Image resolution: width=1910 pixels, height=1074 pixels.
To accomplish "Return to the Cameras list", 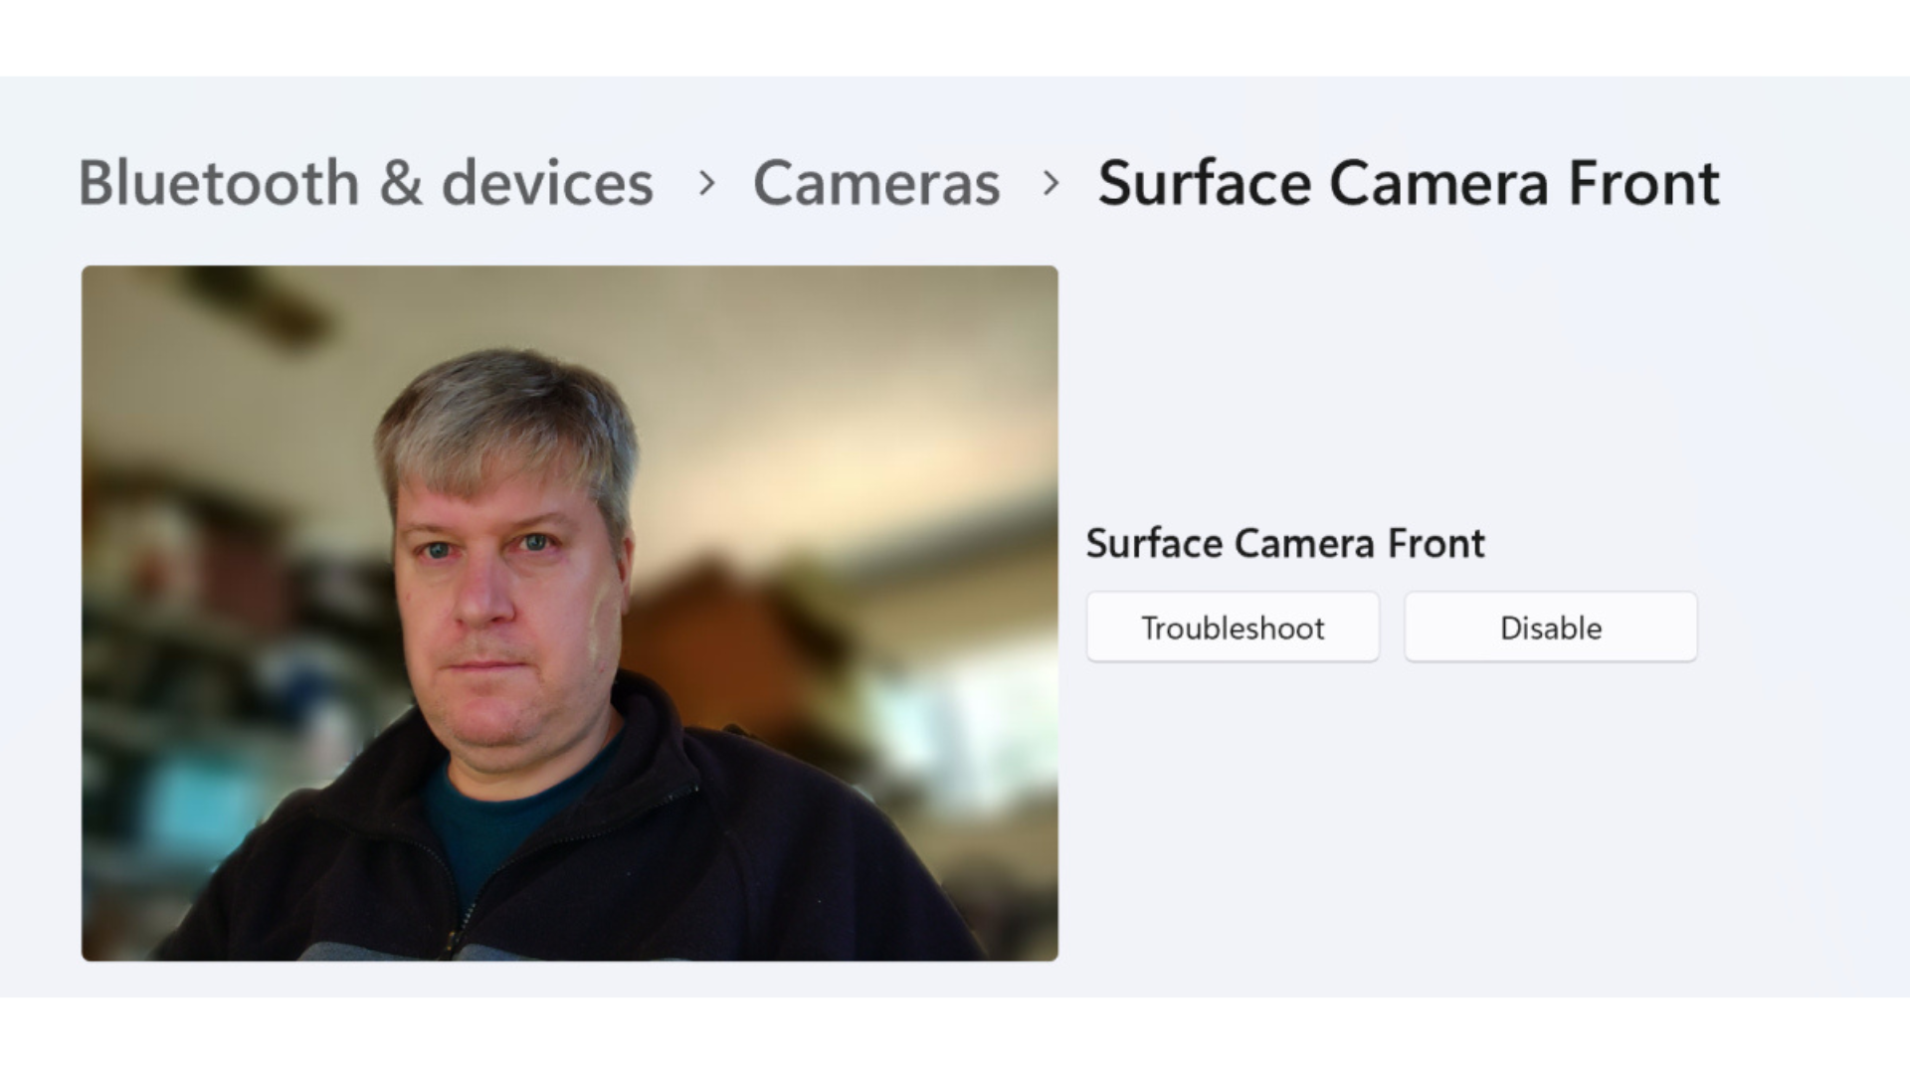I will click(875, 183).
